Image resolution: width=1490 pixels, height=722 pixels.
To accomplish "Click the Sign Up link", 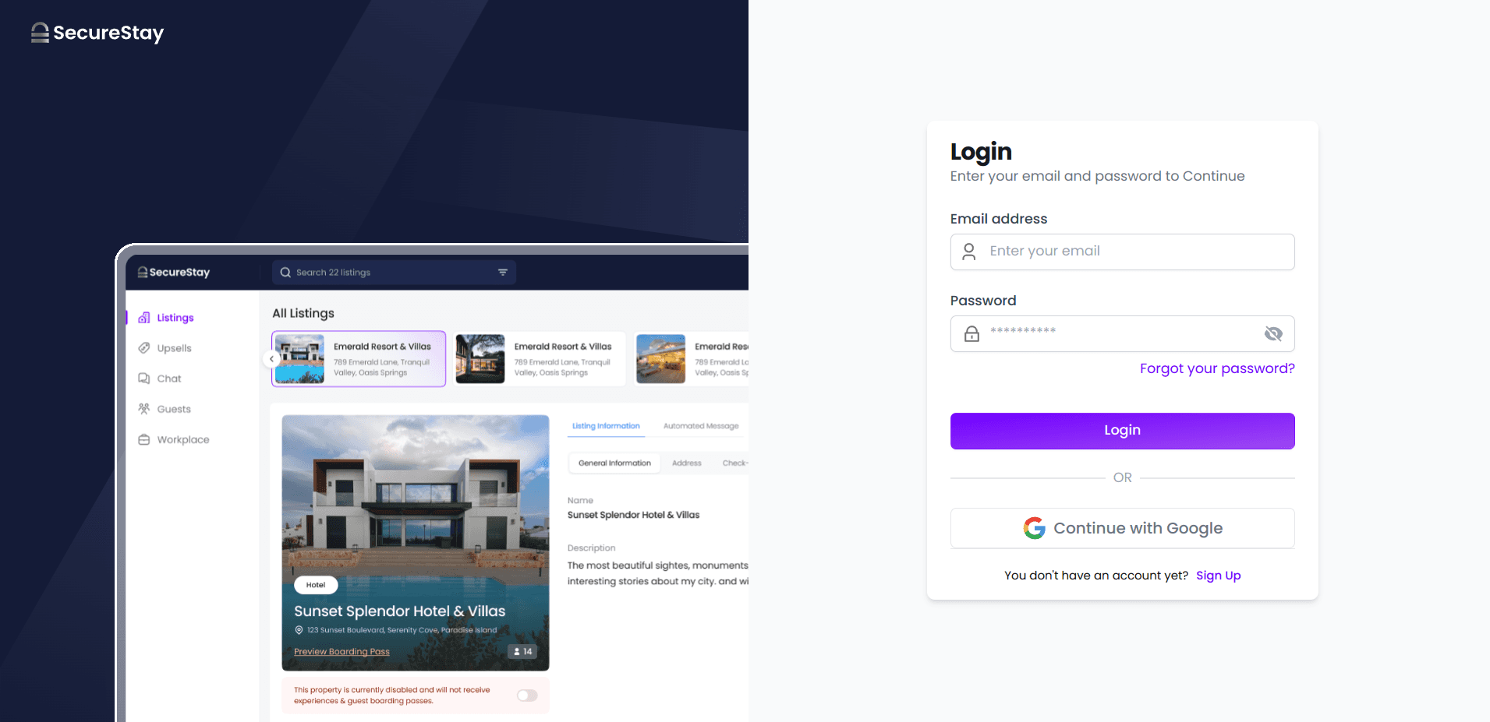I will click(x=1218, y=576).
